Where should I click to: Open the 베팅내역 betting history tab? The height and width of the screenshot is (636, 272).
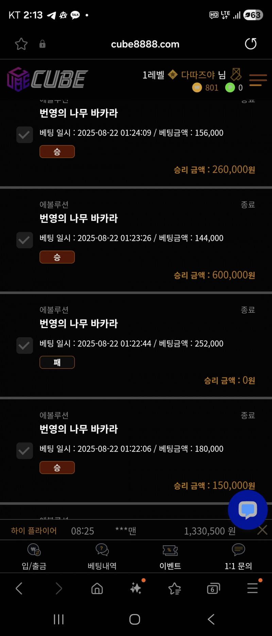pos(102,556)
